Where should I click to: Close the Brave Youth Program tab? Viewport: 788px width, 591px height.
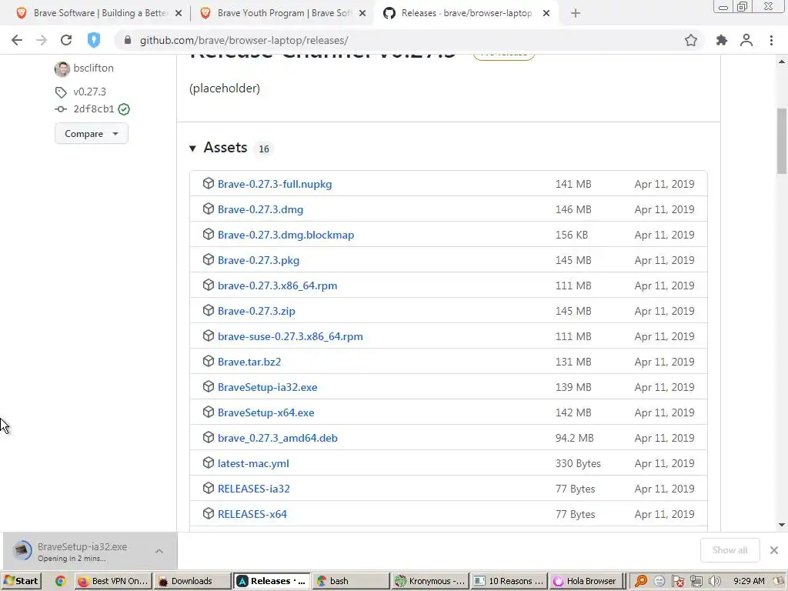[362, 14]
